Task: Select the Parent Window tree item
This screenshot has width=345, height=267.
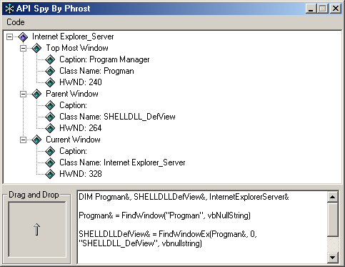Action: click(x=72, y=94)
